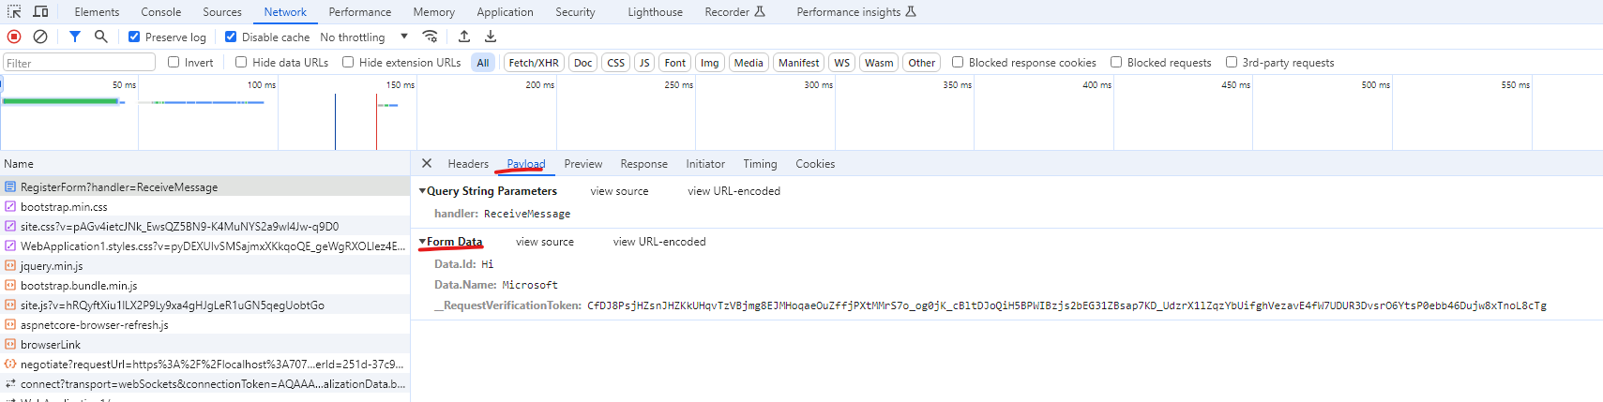Click script icon beside jquery.min.js

point(10,265)
